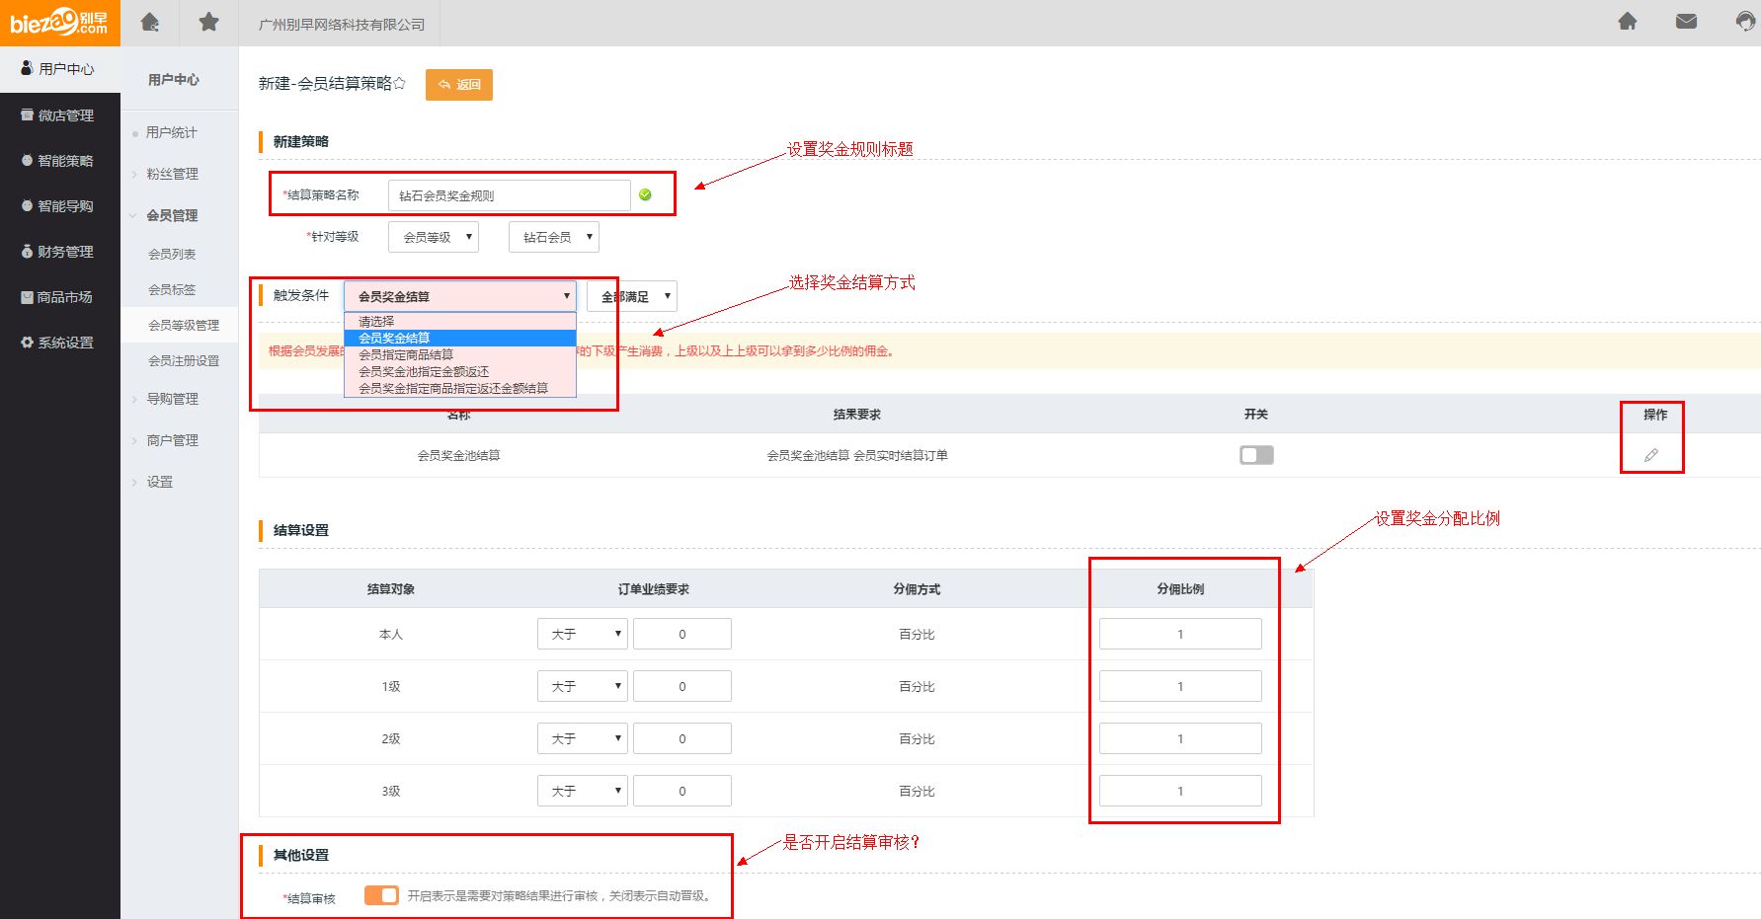
Task: Open the mail envelope icon
Action: click(1686, 22)
